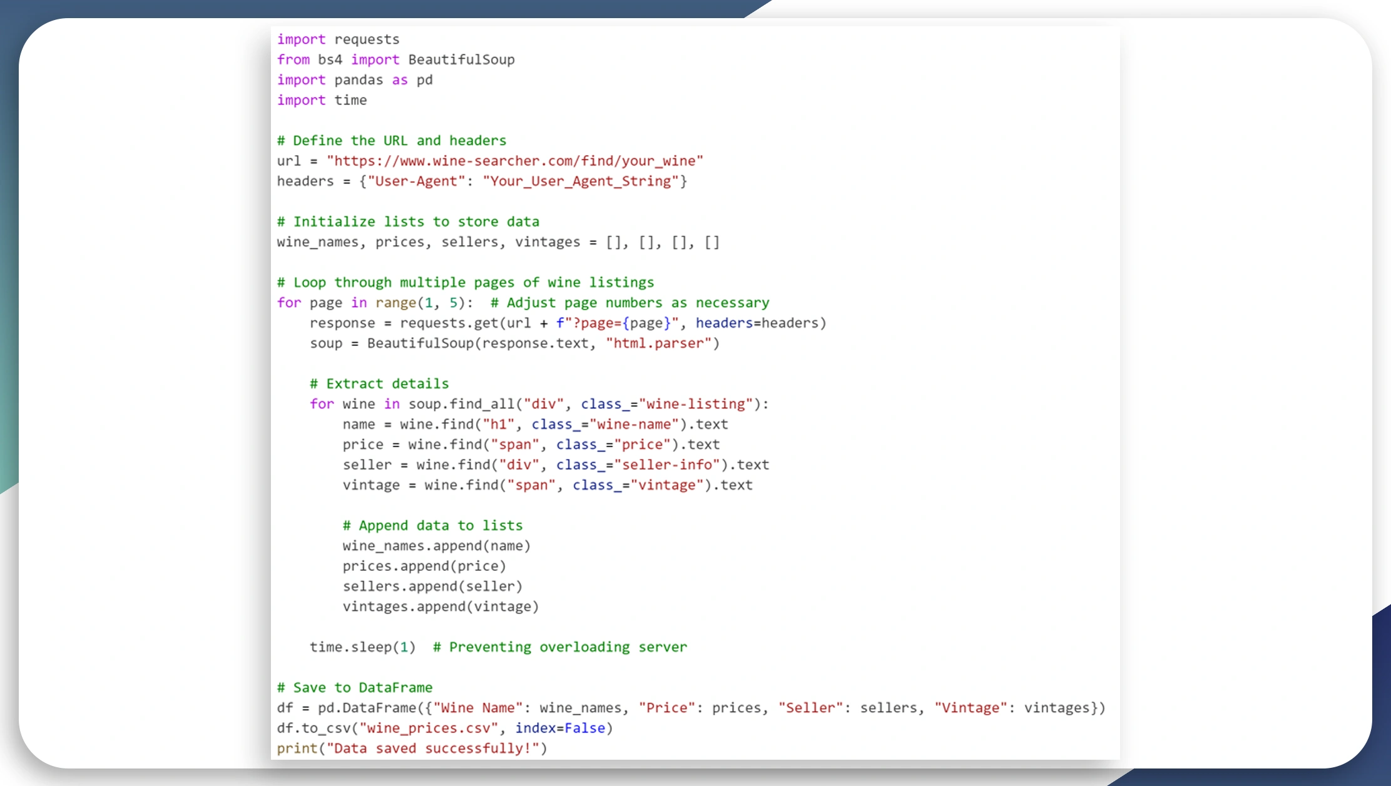Select the headers dictionary definition
The width and height of the screenshot is (1391, 786).
482,181
